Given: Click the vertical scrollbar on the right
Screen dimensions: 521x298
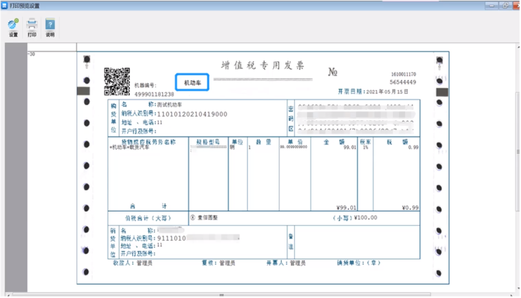Looking at the screenshot, I should point(518,152).
